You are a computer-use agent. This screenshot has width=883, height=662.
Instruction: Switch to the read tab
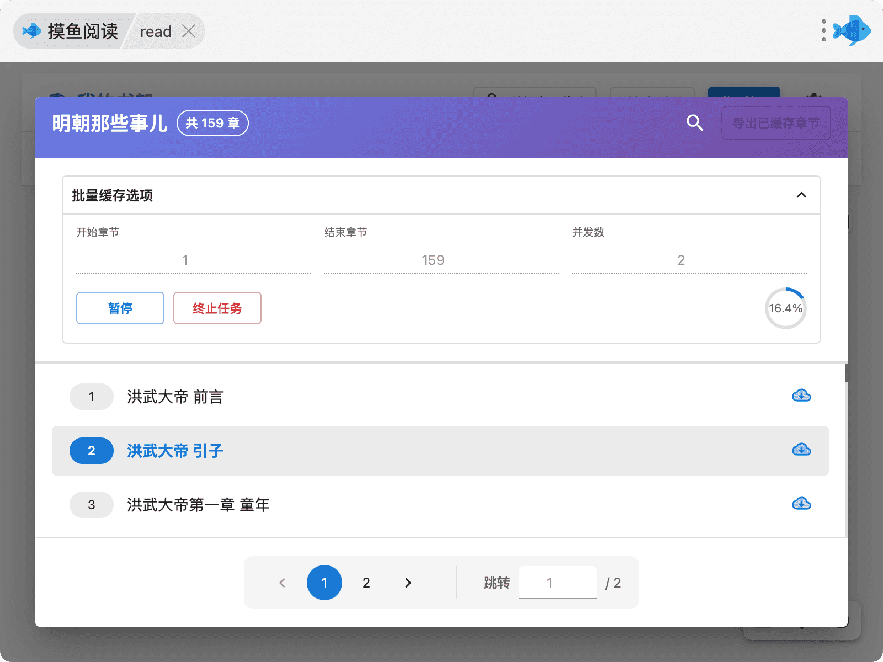click(x=156, y=31)
